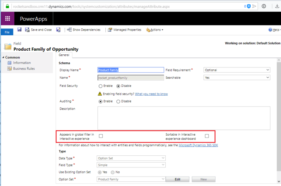Click the Save floppy disk icon
Image resolution: width=281 pixels, height=186 pixels.
(x=19, y=30)
